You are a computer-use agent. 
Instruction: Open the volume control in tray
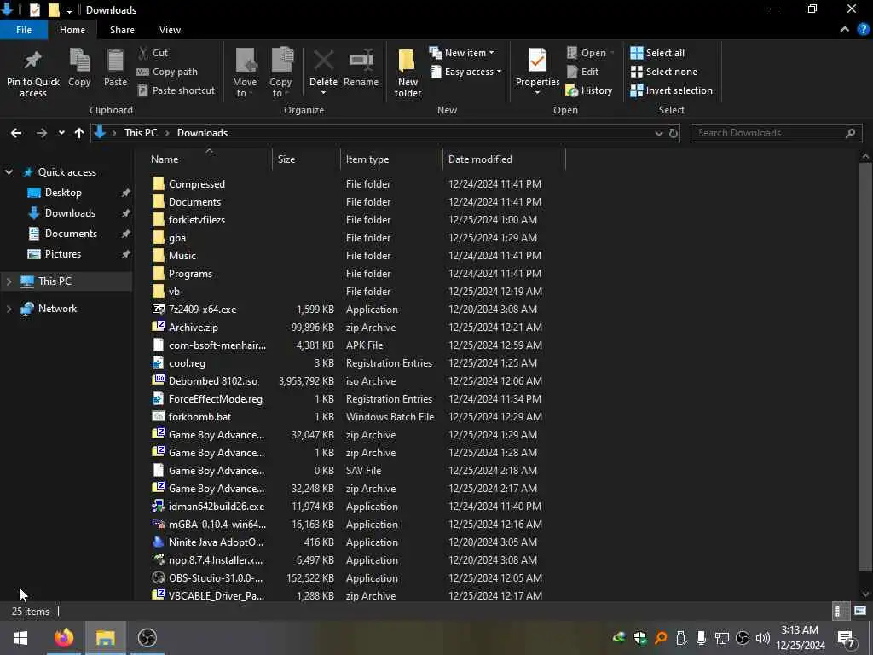point(763,638)
